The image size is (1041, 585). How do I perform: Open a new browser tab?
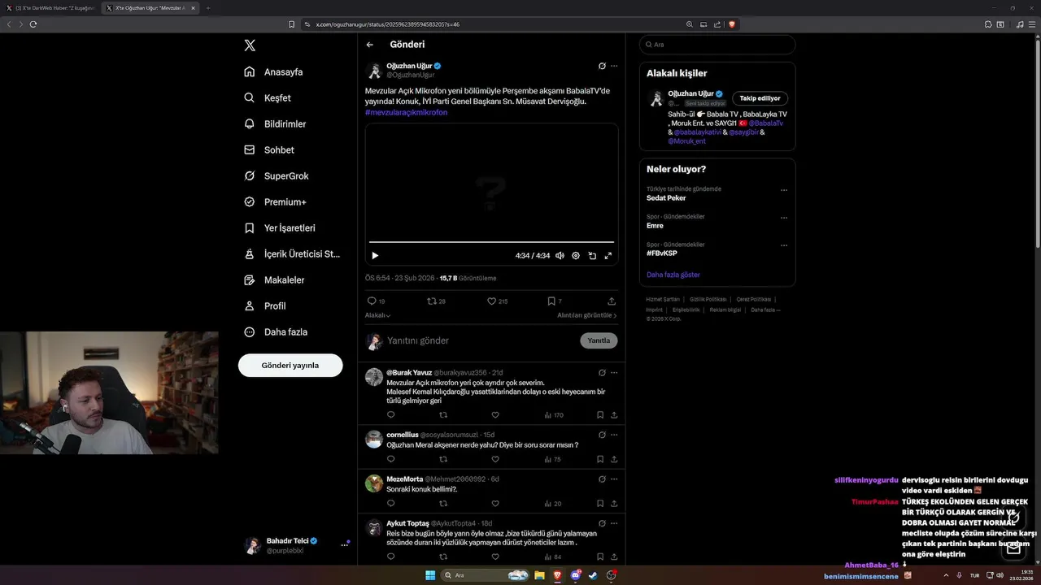pyautogui.click(x=208, y=8)
